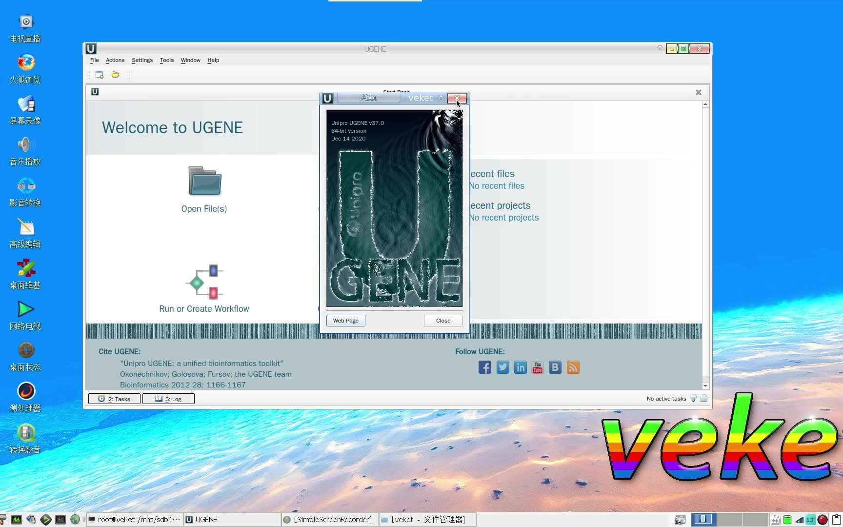Switch to second virtual desktop in pager
The height and width of the screenshot is (527, 843).
pyautogui.click(x=729, y=519)
